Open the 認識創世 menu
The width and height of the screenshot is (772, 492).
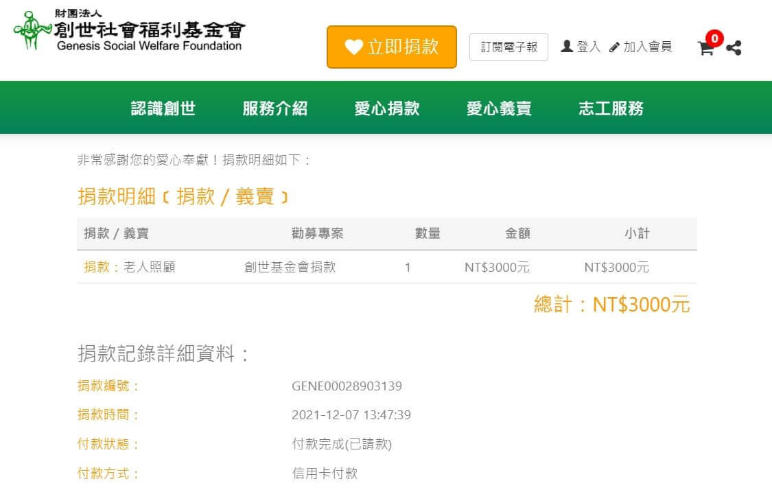point(163,108)
